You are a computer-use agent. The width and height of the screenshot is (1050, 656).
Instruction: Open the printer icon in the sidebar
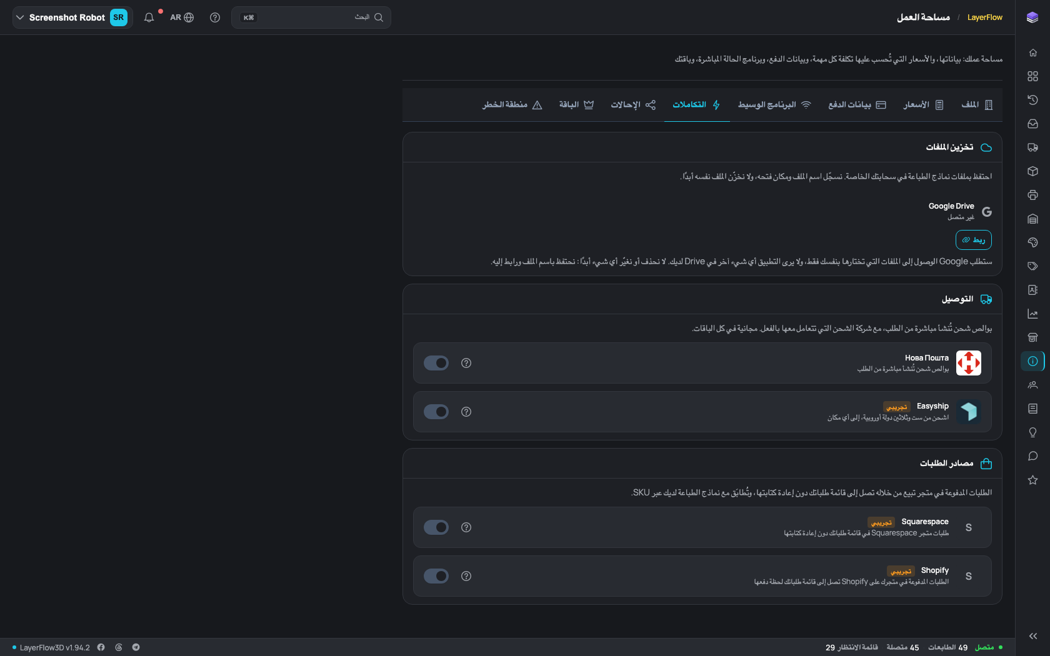1032,195
